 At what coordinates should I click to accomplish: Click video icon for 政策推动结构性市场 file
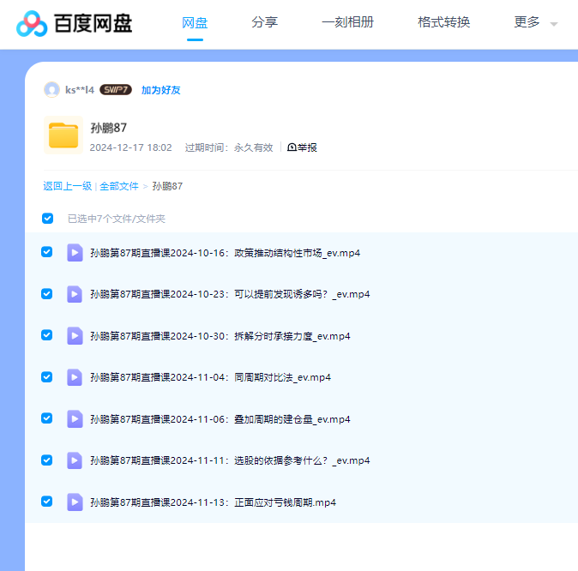(75, 253)
